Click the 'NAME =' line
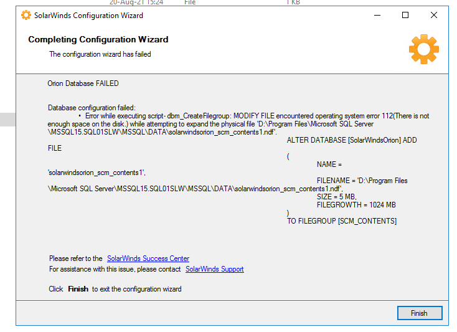This screenshot has height=332, width=457. [329, 164]
